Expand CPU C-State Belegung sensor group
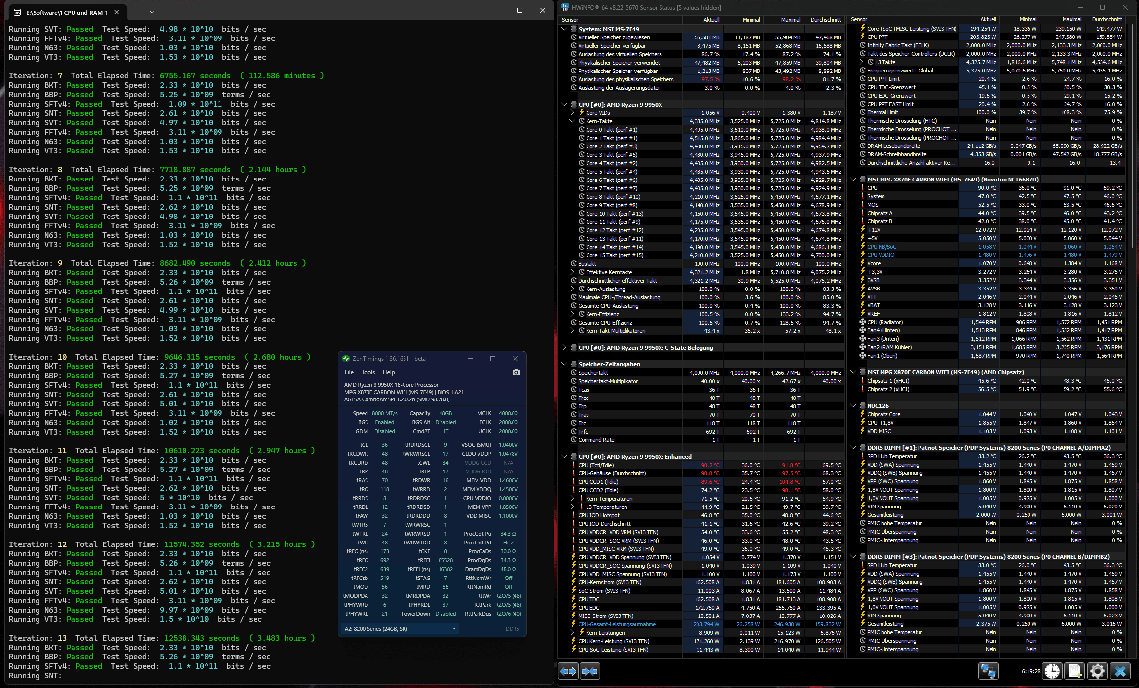Screen dimensions: 1139x688 [565, 348]
